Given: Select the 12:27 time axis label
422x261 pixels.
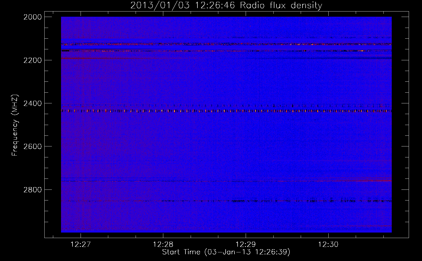Looking at the screenshot, I should tap(81, 244).
